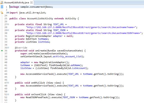144x103 pixels.
Task: Collapse the onJsonClick method
Action: (8, 94)
